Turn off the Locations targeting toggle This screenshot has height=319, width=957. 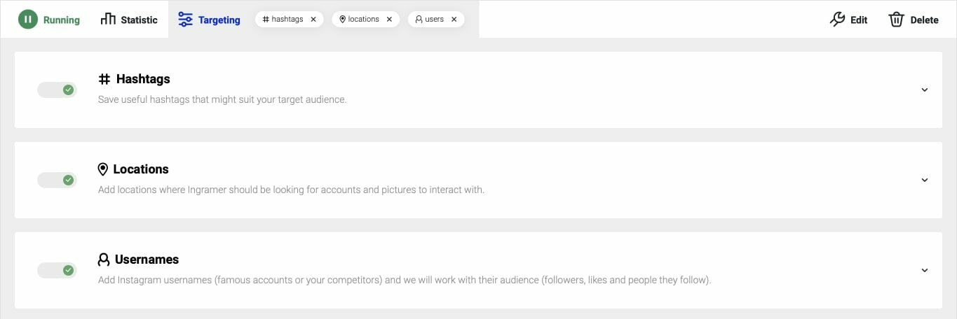point(57,180)
